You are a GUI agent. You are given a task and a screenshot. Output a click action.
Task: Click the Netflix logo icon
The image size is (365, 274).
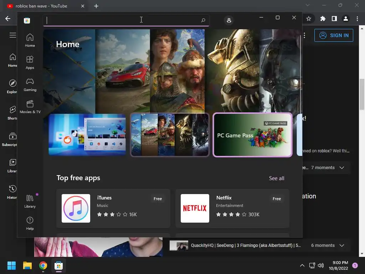point(195,208)
